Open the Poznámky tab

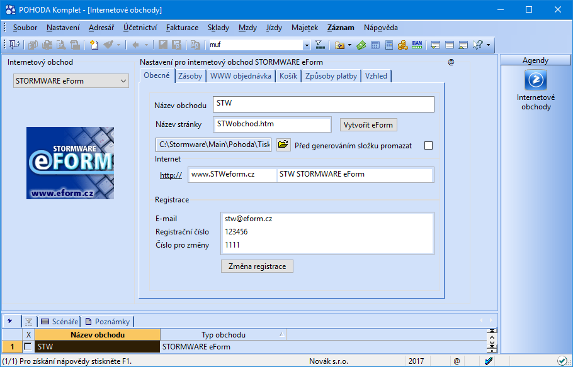tap(108, 321)
